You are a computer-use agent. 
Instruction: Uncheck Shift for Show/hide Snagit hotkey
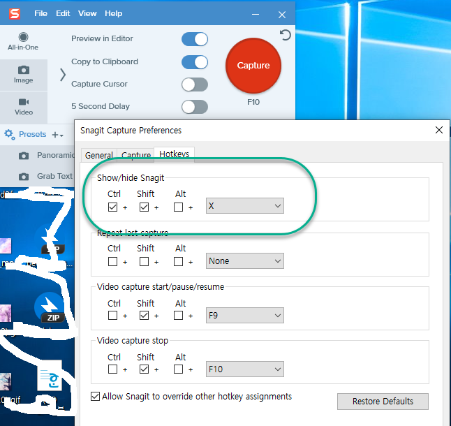pos(144,207)
